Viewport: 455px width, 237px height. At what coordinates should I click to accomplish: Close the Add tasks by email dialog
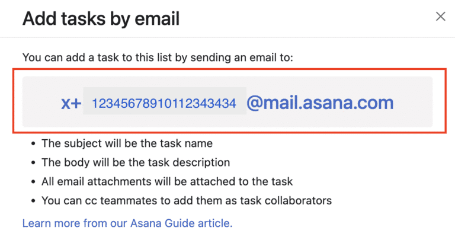point(440,17)
